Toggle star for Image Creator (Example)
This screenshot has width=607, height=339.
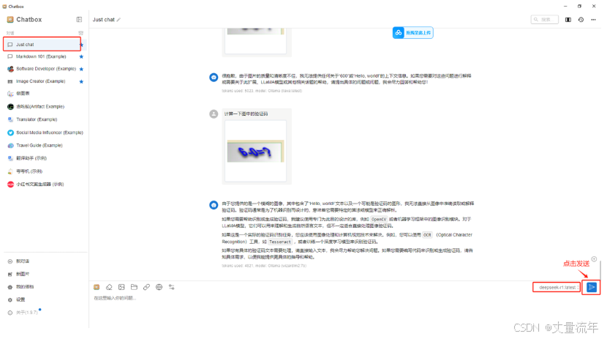pos(81,81)
